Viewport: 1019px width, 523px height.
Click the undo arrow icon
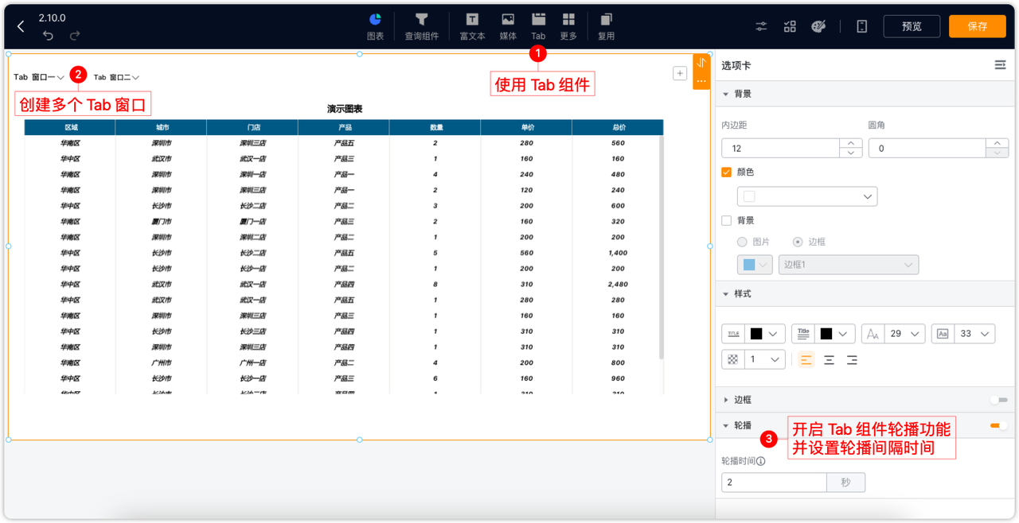pos(48,34)
